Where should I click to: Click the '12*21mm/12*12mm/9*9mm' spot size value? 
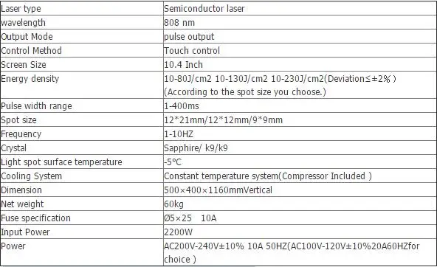[223, 120]
